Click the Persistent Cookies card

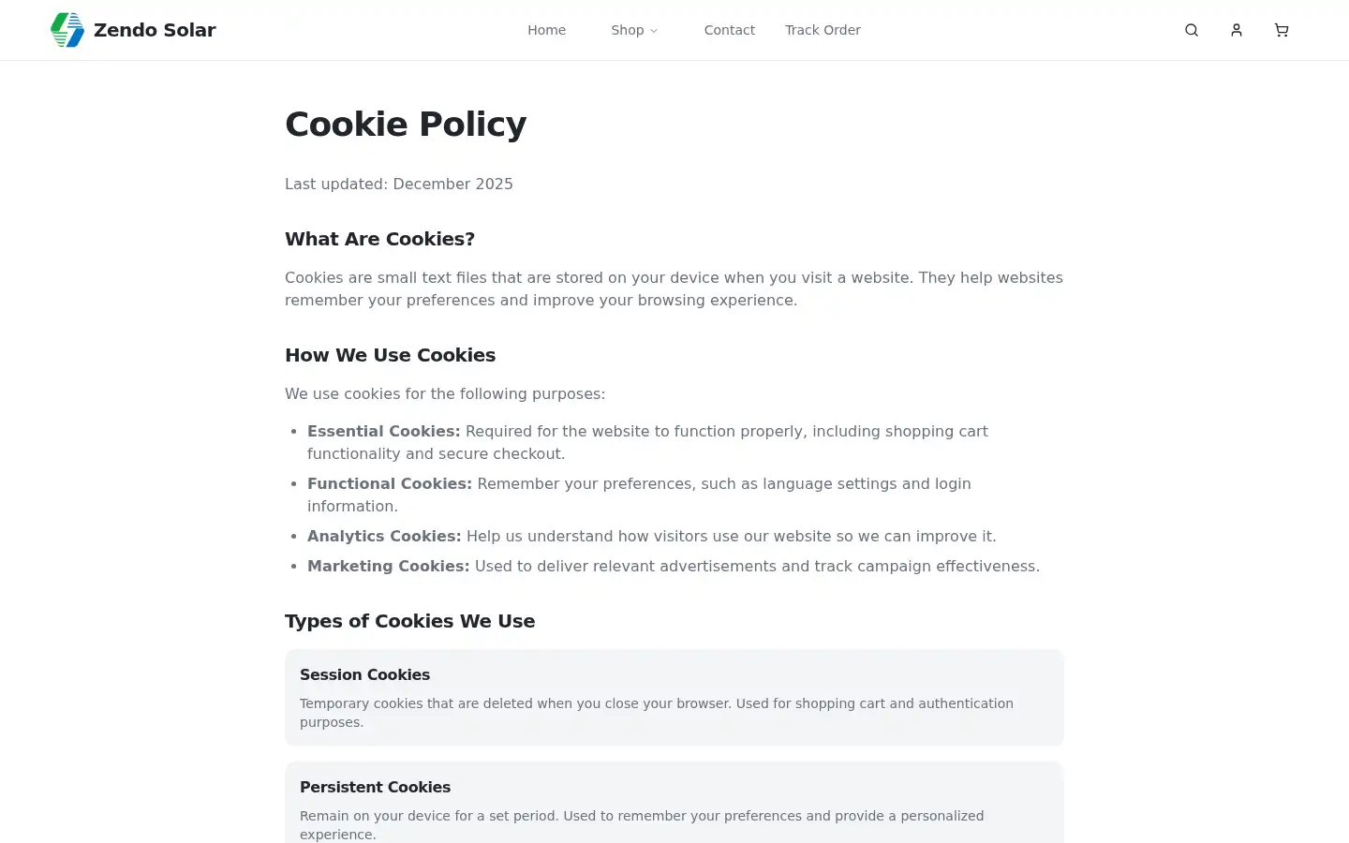pos(674,803)
